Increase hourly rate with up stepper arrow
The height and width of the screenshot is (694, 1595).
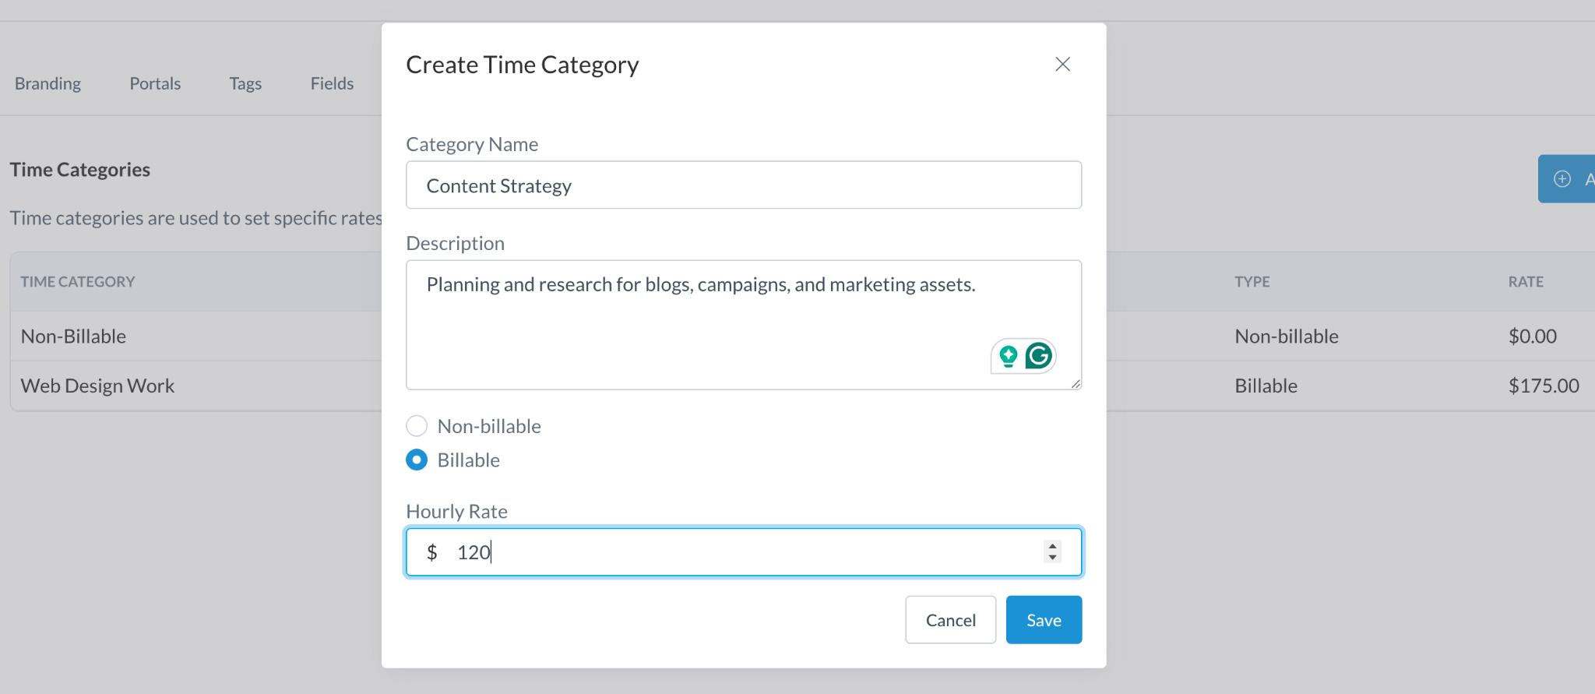1053,546
